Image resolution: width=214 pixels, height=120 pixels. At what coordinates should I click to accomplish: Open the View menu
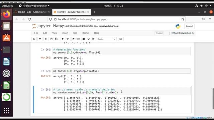pos(55,33)
